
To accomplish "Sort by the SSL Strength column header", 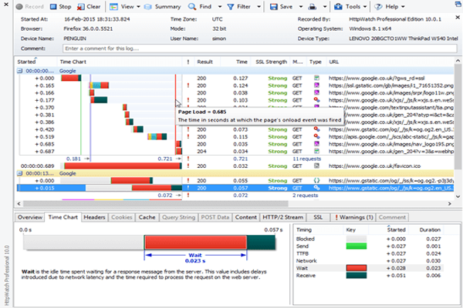I will pos(270,60).
